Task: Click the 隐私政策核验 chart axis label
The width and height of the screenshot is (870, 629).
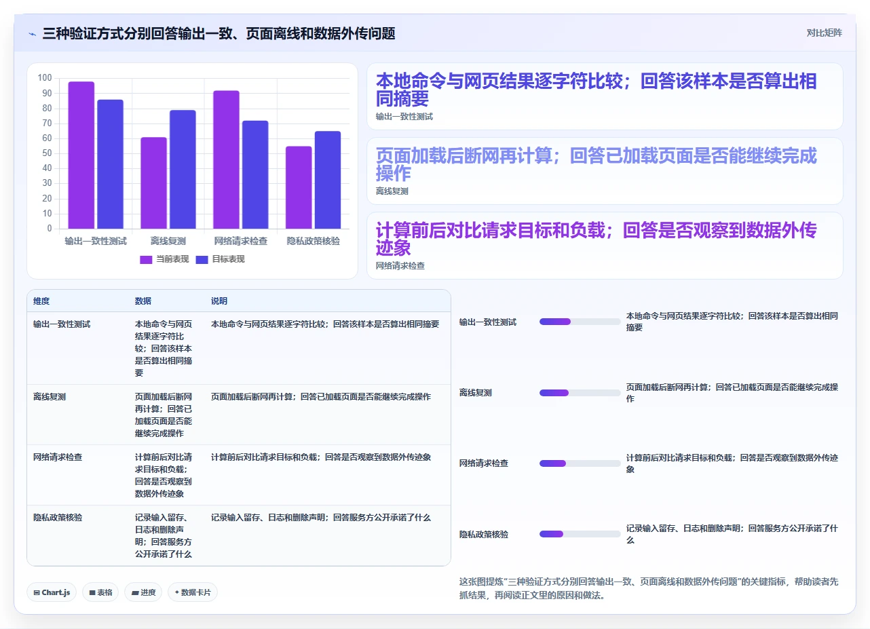Action: click(314, 241)
